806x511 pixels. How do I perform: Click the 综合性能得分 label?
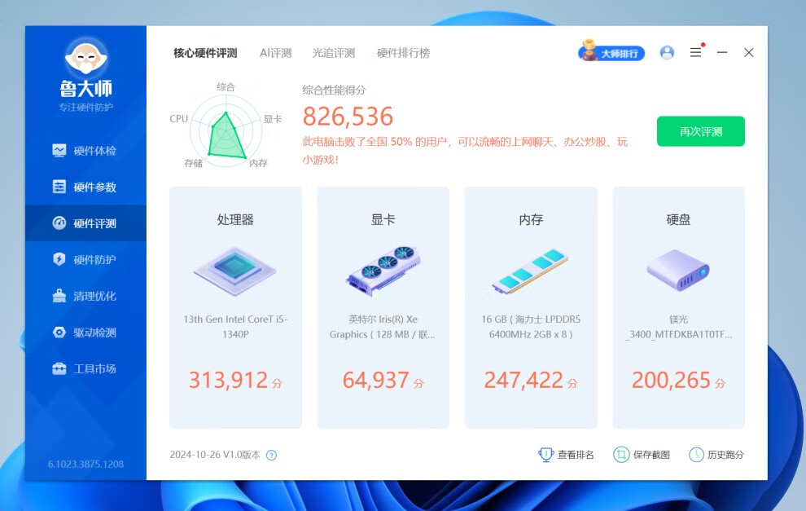click(x=334, y=90)
